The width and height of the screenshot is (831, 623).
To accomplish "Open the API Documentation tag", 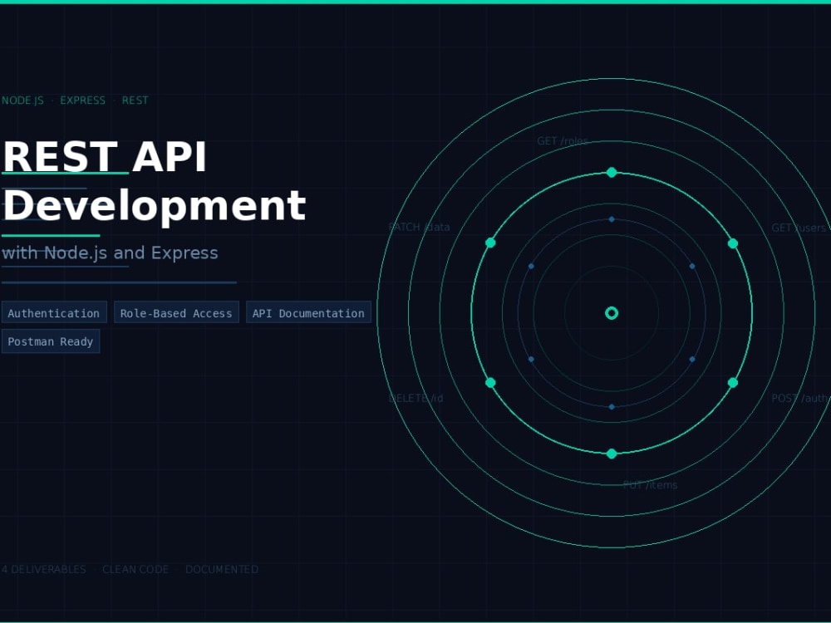I will 308,312.
